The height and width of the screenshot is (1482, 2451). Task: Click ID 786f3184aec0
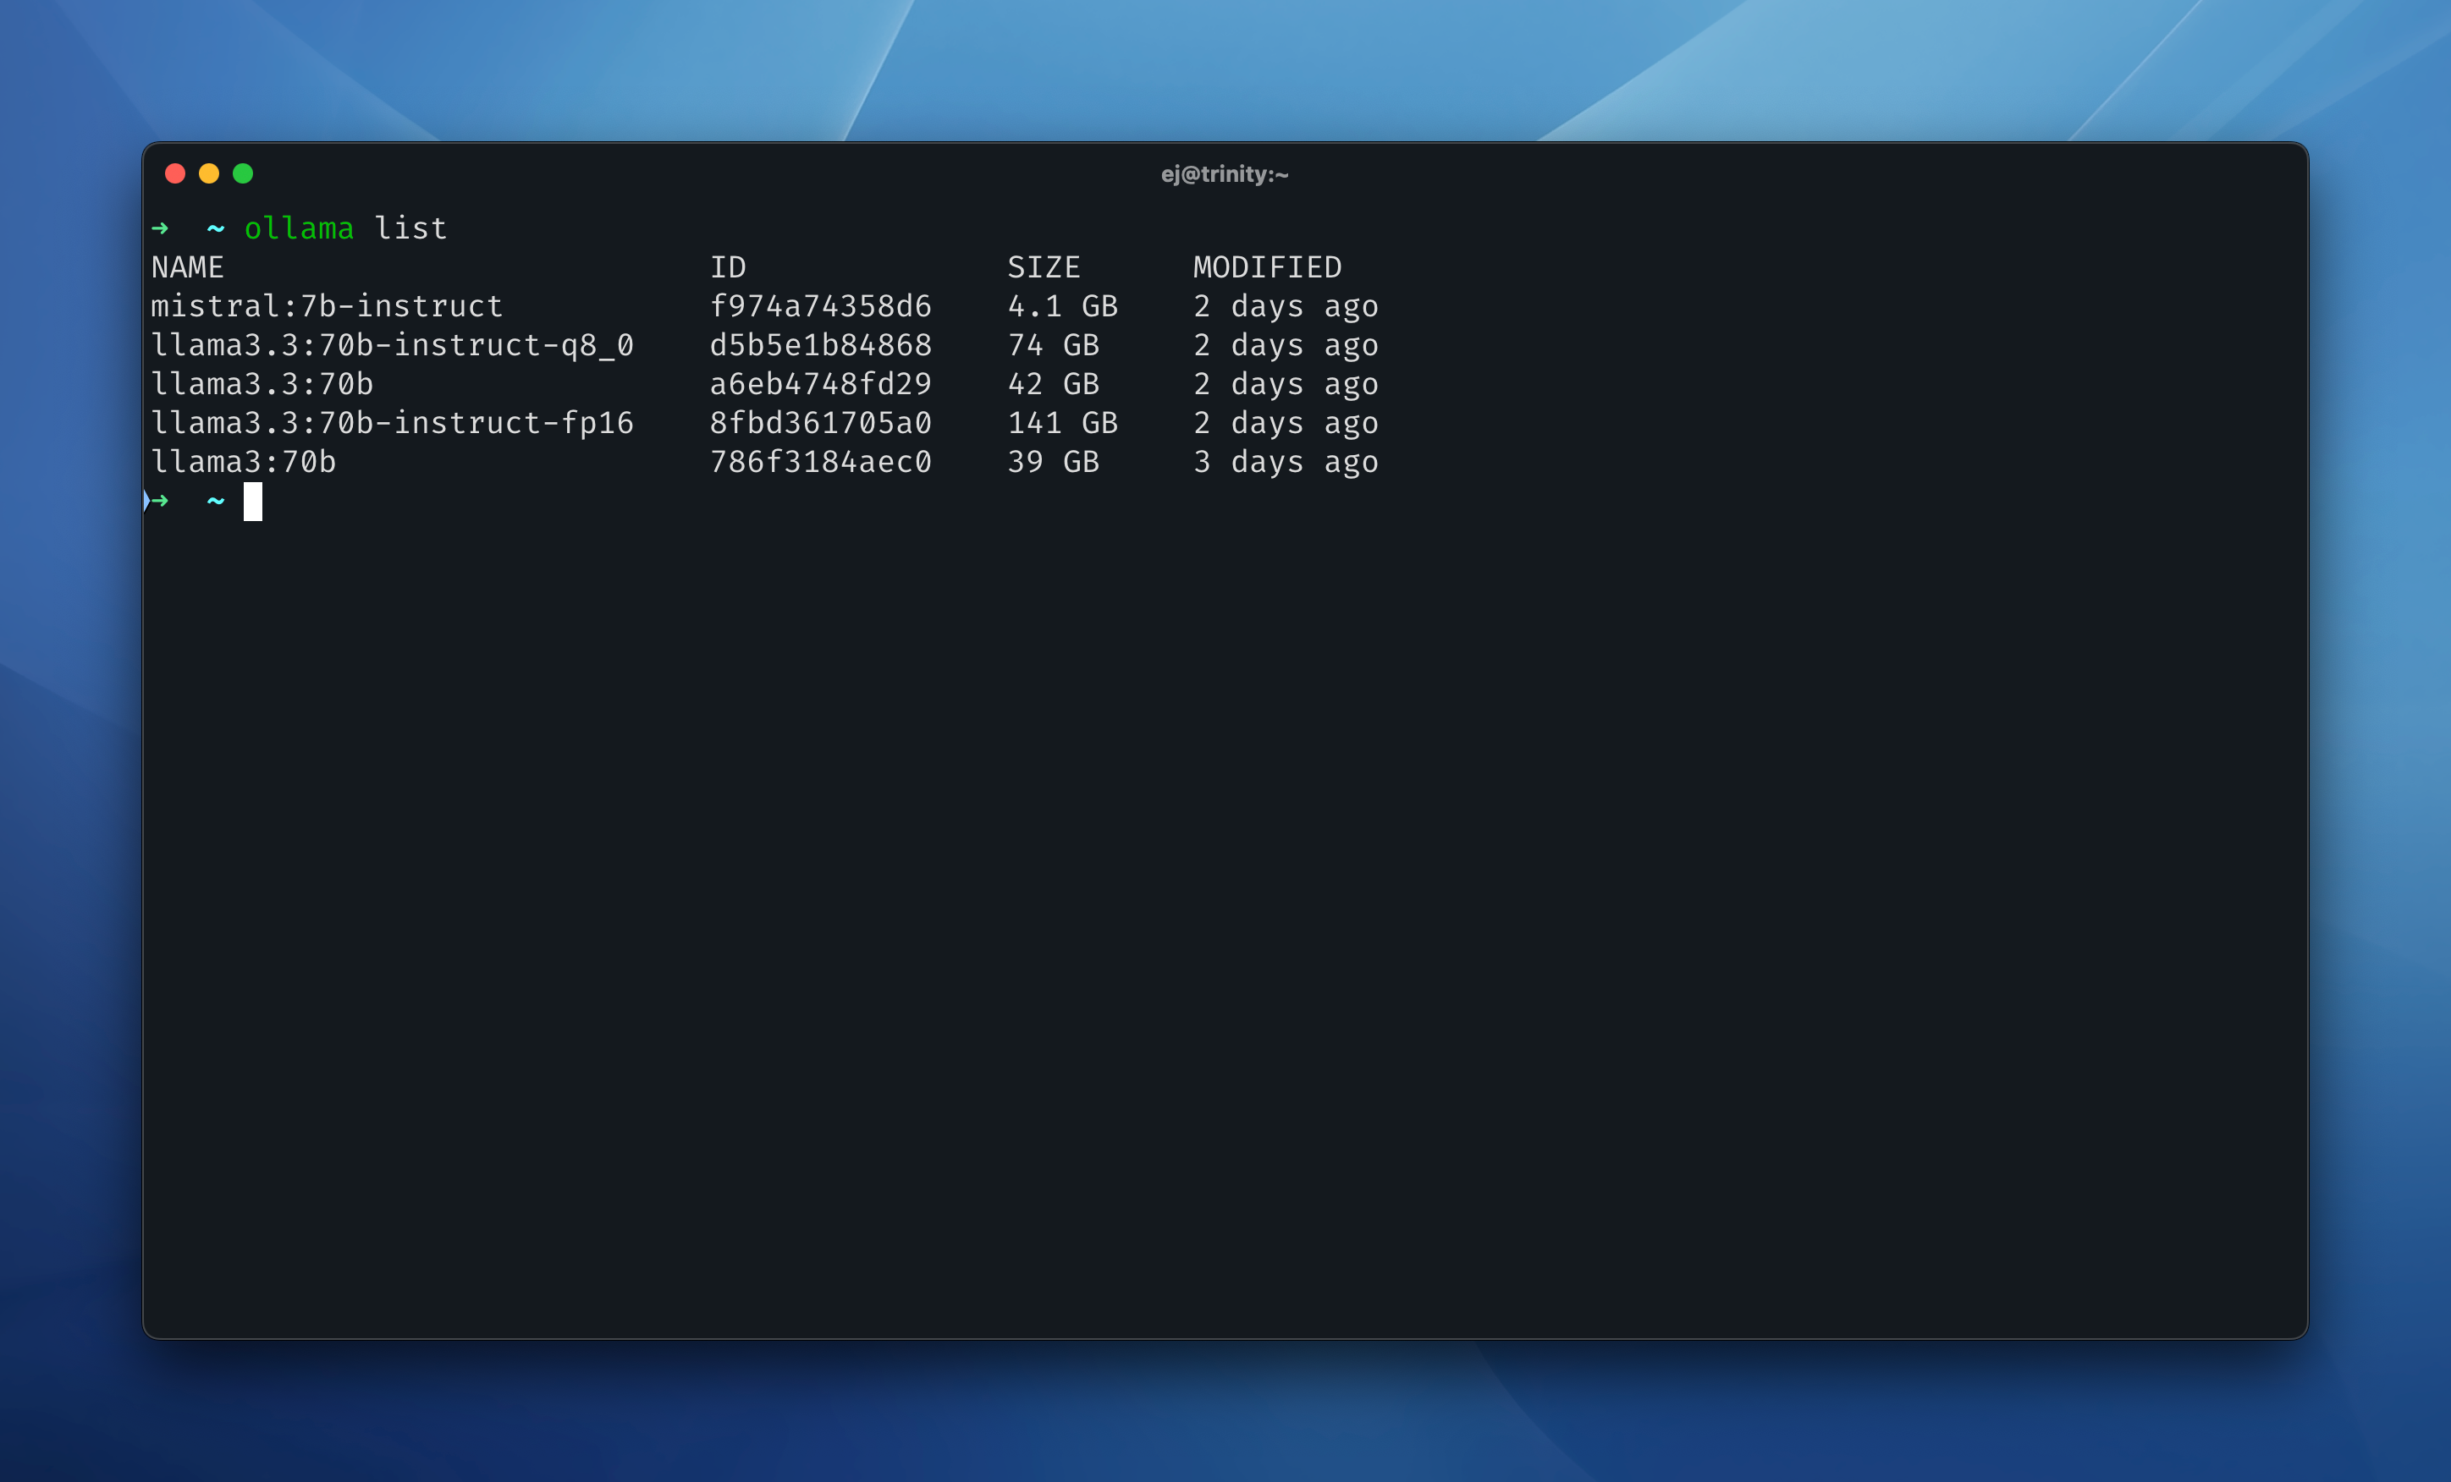tap(821, 461)
